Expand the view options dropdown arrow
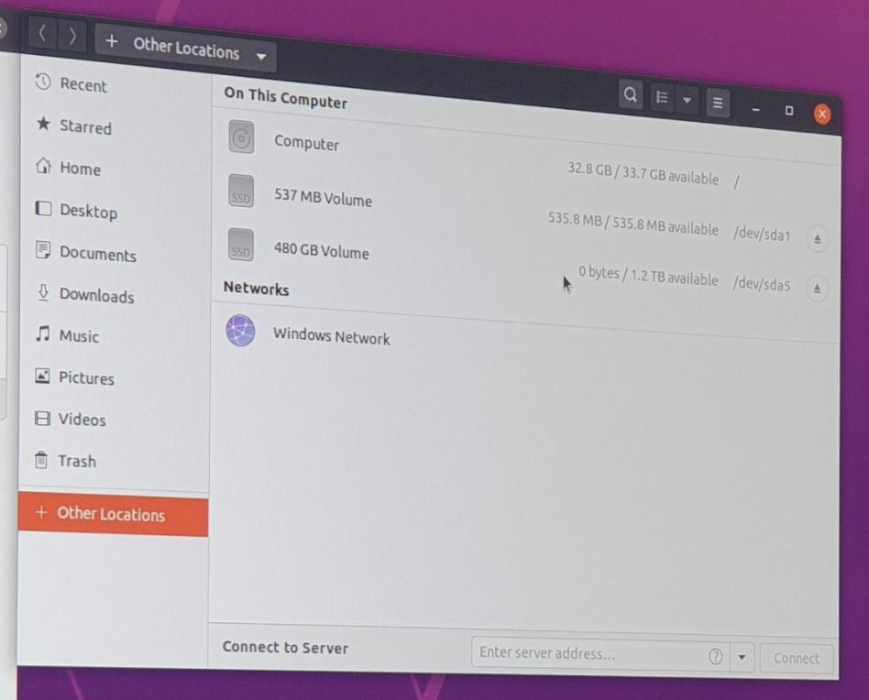The image size is (869, 700). (687, 100)
